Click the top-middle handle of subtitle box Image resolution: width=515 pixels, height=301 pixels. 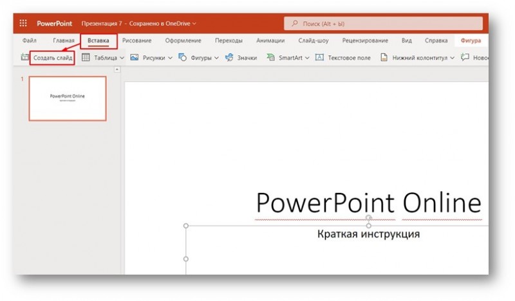tap(368, 226)
